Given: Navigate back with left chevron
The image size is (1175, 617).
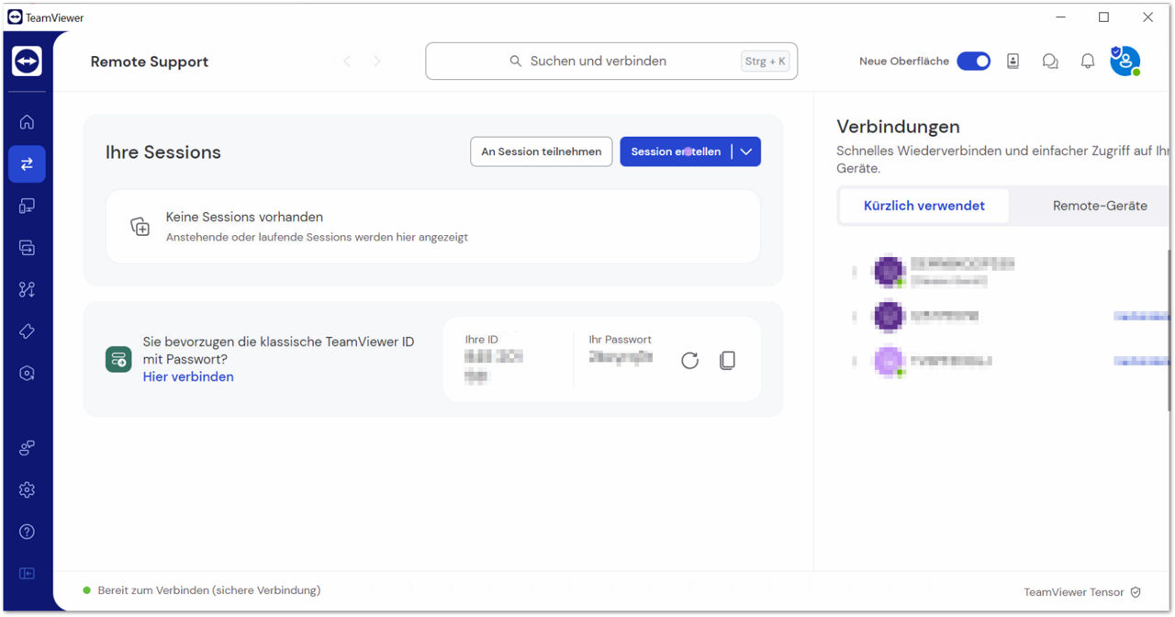Looking at the screenshot, I should point(347,62).
